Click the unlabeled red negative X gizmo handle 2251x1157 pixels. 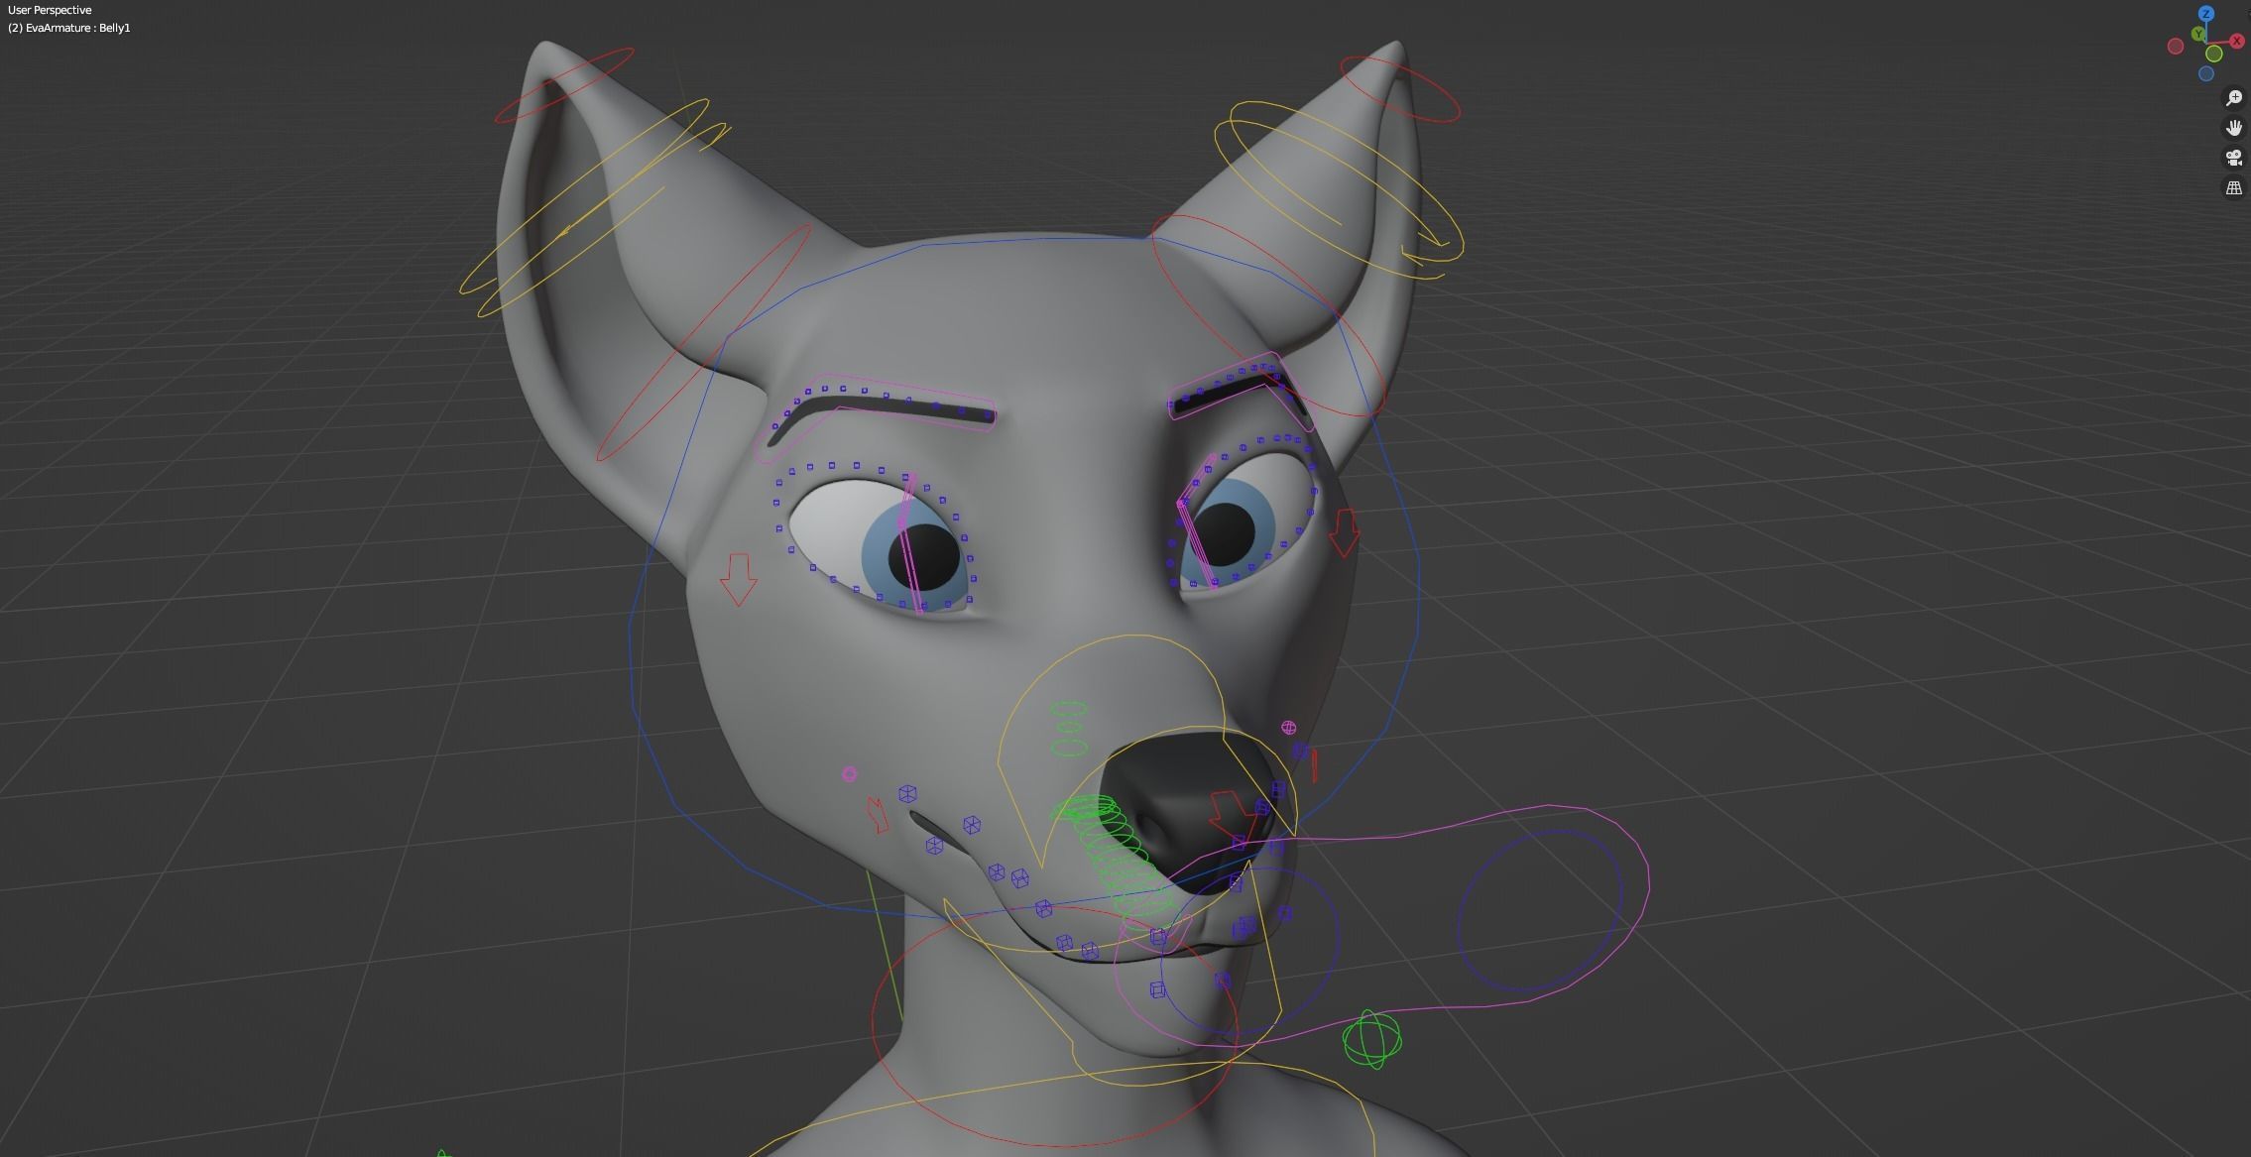(2176, 46)
